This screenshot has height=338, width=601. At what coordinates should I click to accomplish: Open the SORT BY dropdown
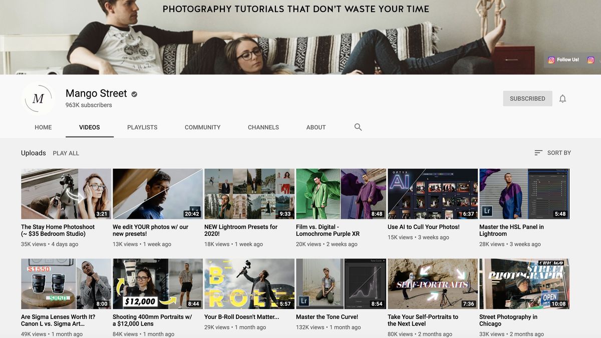pos(557,152)
